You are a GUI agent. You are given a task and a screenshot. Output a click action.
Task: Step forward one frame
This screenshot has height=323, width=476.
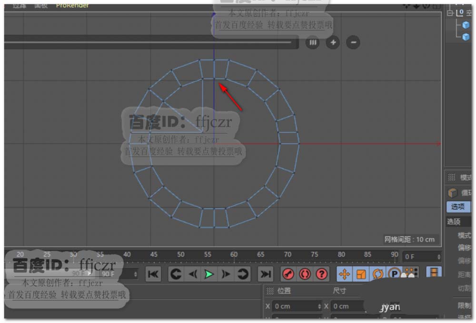point(226,274)
